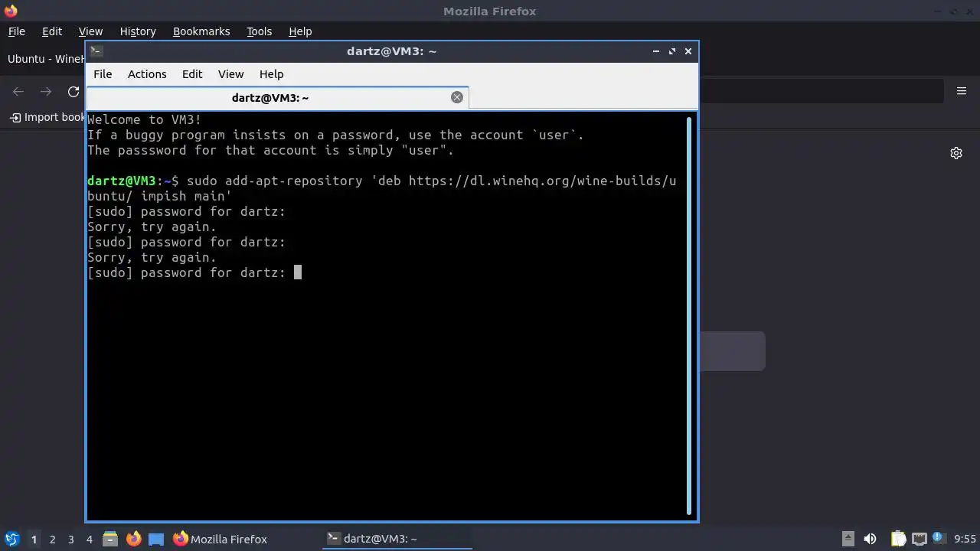Launch Firefox from the panel quicklaunch
980x551 pixels.
click(133, 539)
